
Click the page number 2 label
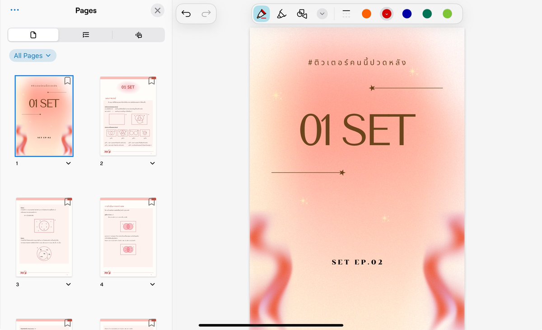pyautogui.click(x=102, y=163)
